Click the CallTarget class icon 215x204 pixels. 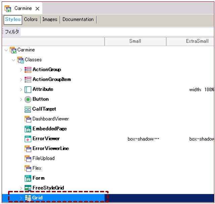(x=28, y=109)
